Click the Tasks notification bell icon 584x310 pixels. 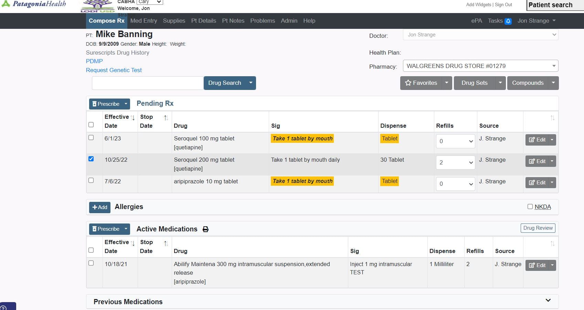click(508, 21)
